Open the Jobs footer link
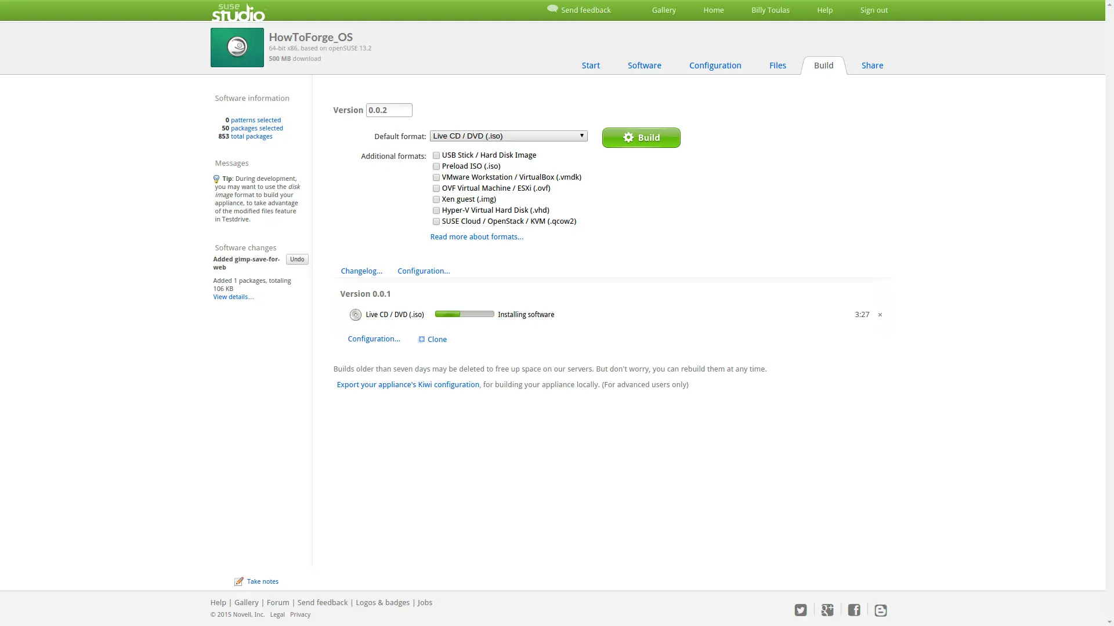Screen dimensions: 1114x626 point(425,603)
